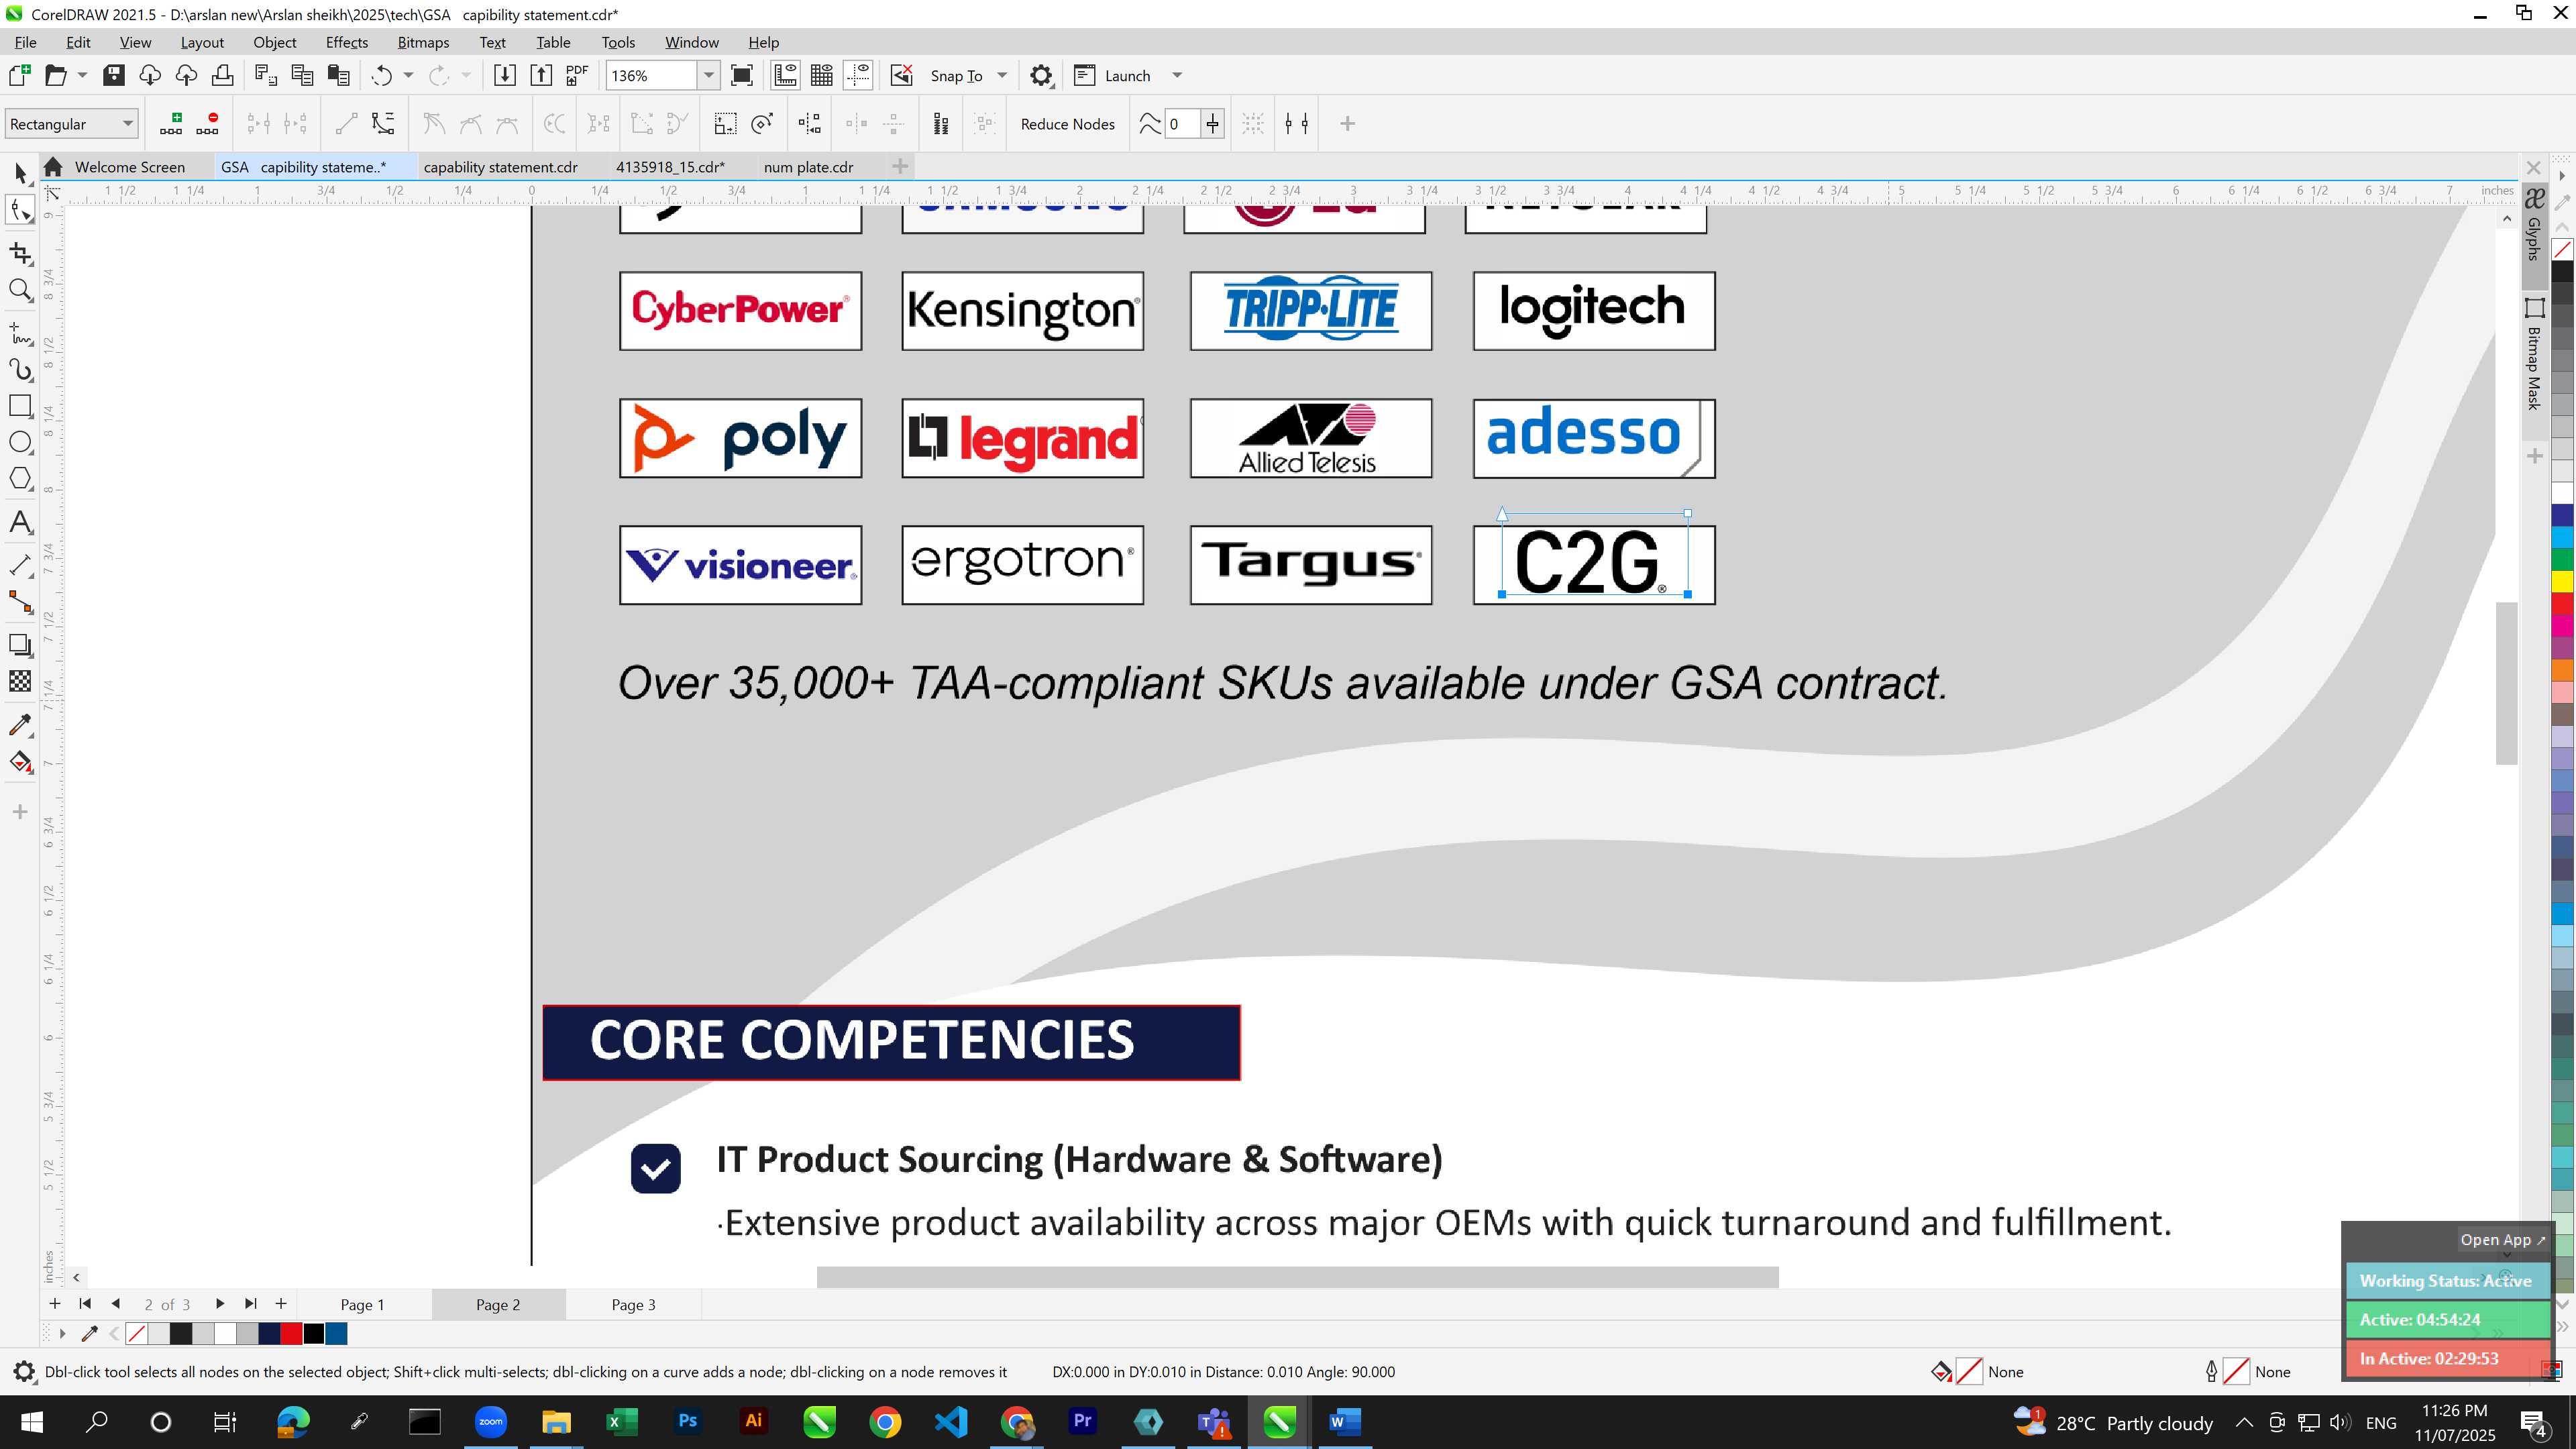Switch to num plate.cdr tab
This screenshot has width=2576, height=1449.
click(x=808, y=167)
